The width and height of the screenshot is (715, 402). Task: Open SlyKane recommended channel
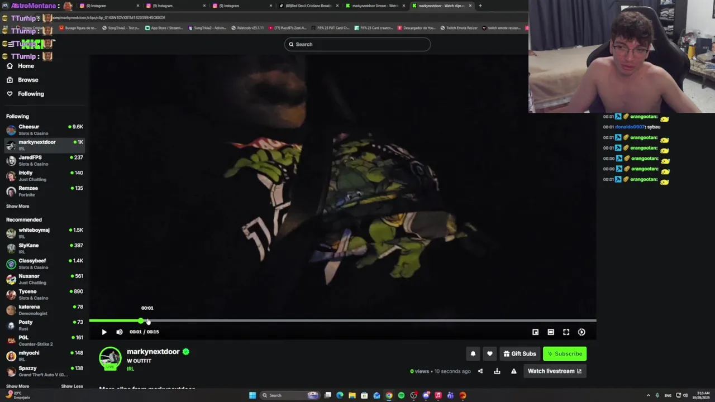pos(45,248)
